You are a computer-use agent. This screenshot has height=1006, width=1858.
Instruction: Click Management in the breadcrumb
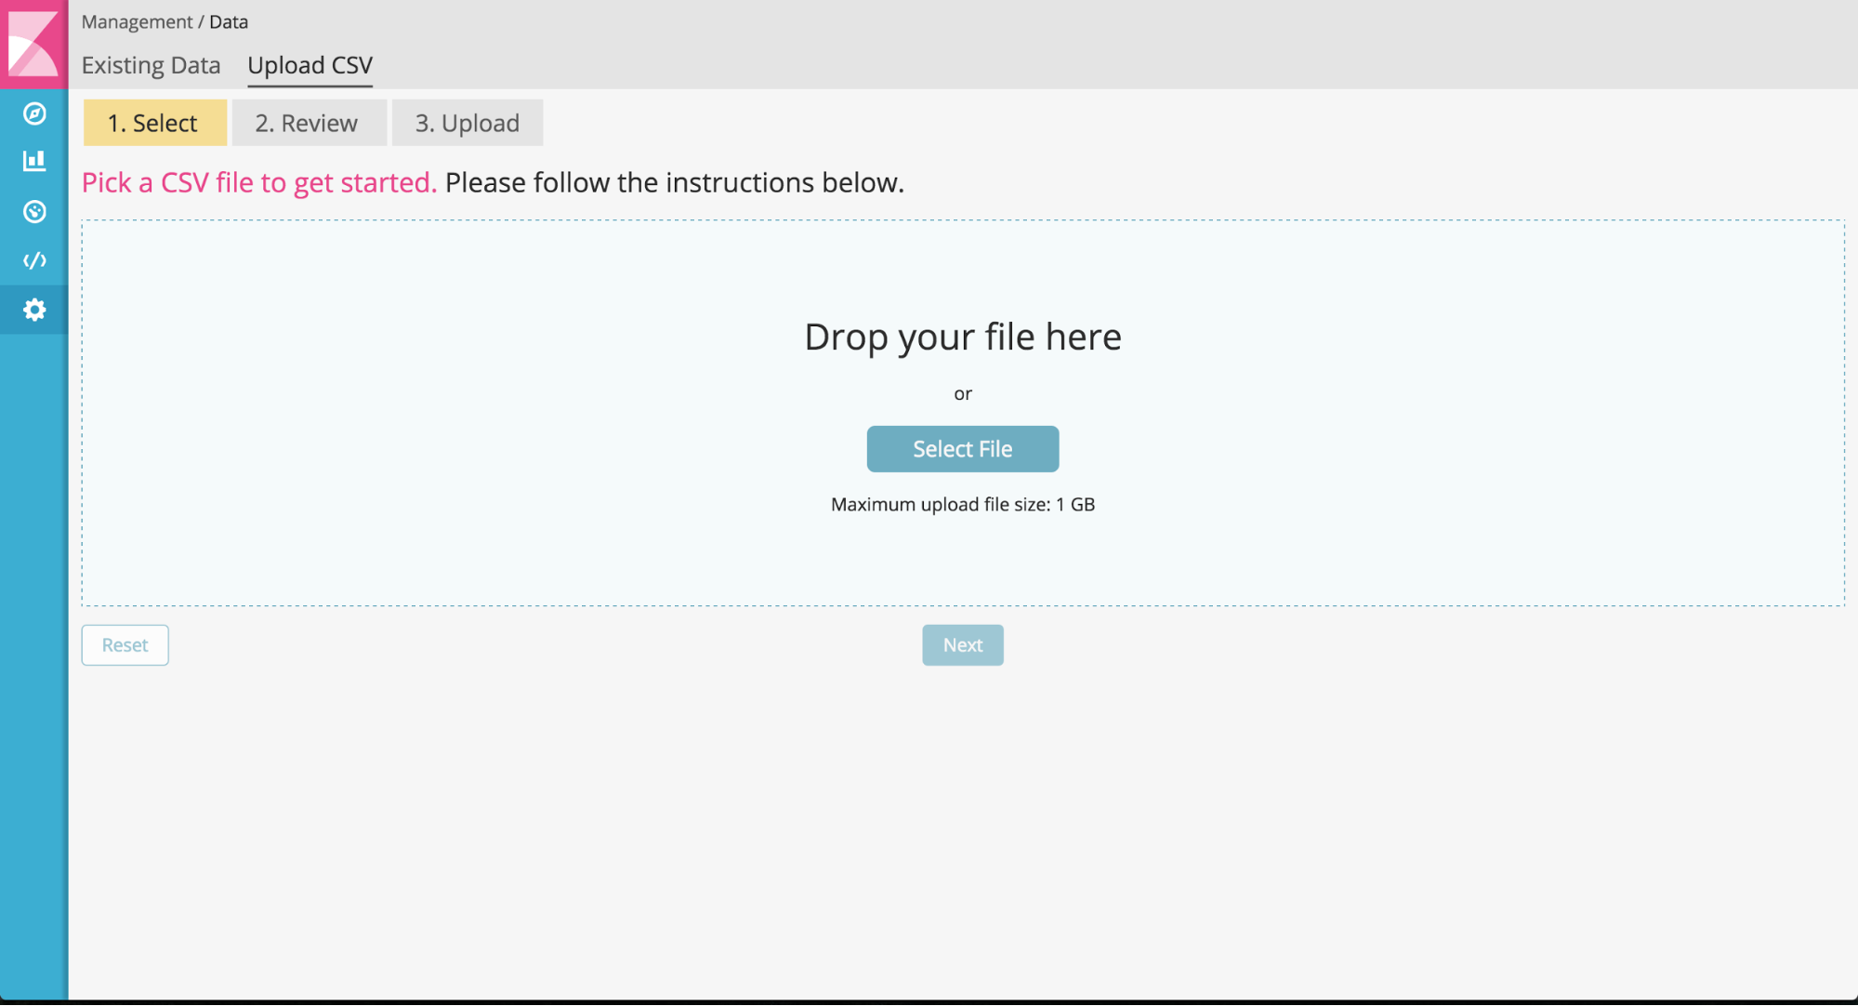coord(137,21)
